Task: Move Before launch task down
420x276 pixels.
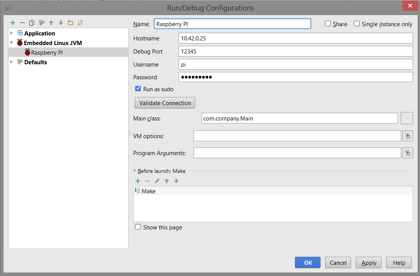Action: click(x=176, y=181)
